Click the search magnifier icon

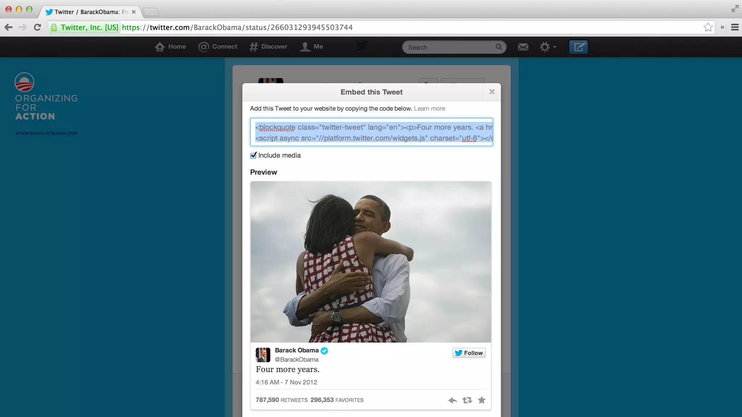point(499,47)
